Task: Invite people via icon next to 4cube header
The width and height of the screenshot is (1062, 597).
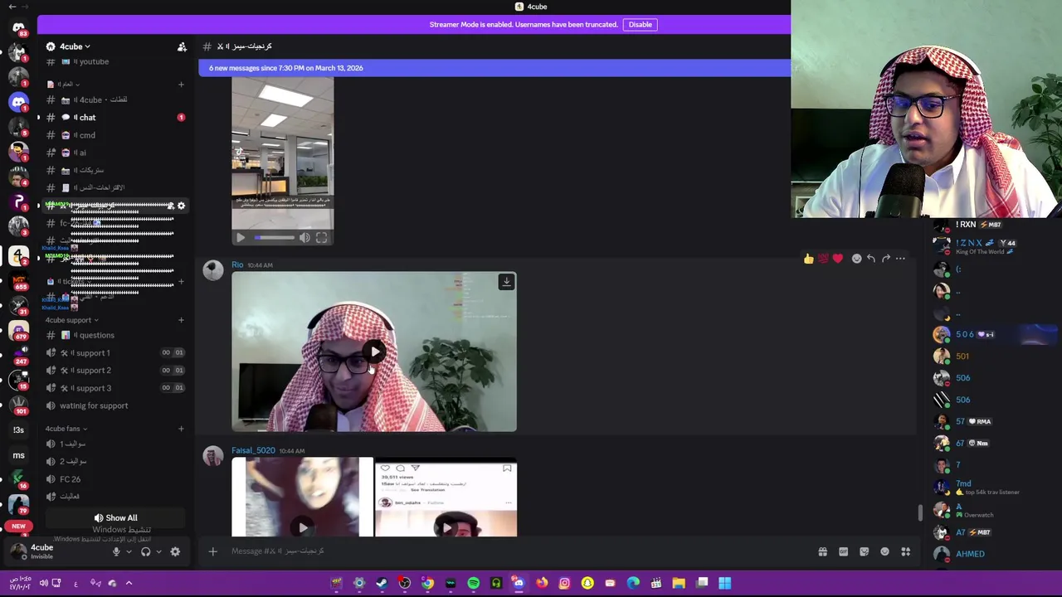Action: [x=182, y=46]
